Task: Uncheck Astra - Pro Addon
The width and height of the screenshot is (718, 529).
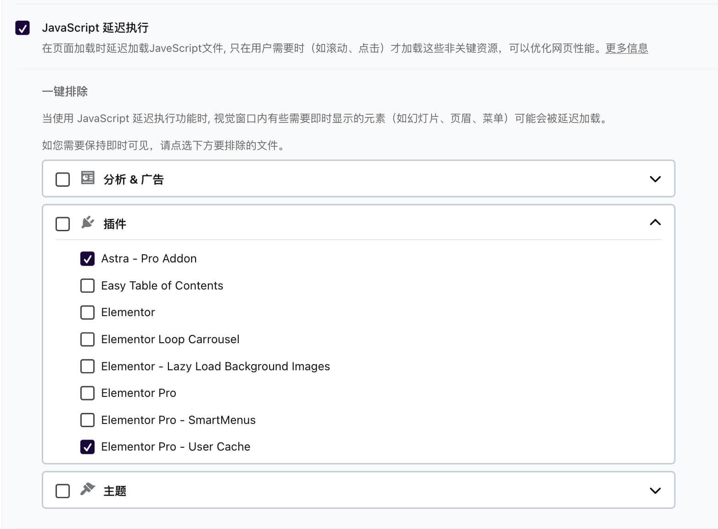Action: (87, 259)
